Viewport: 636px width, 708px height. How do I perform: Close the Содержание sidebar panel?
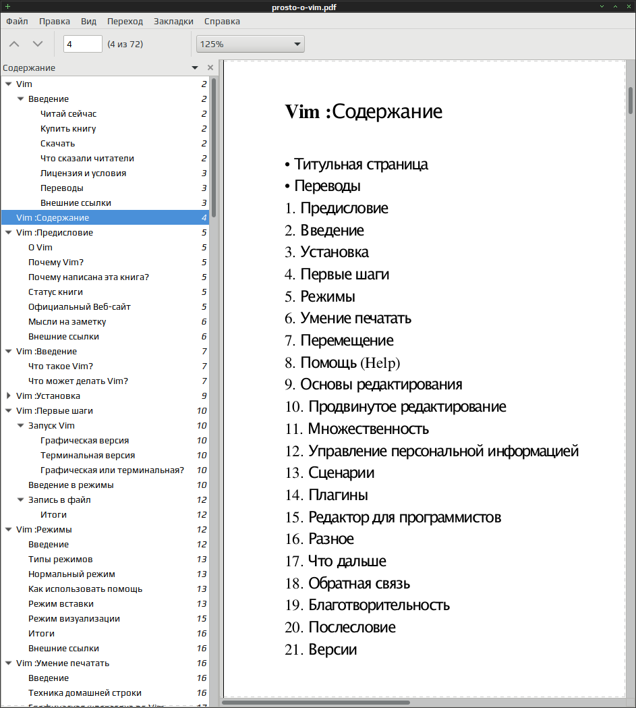coord(210,67)
